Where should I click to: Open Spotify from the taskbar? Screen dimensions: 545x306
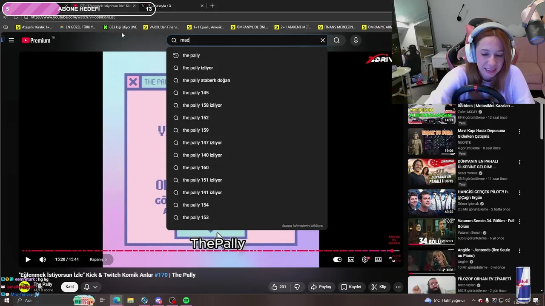pyautogui.click(x=186, y=300)
